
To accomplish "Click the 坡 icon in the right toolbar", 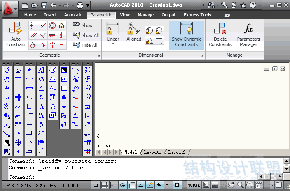I will [x=87, y=124].
